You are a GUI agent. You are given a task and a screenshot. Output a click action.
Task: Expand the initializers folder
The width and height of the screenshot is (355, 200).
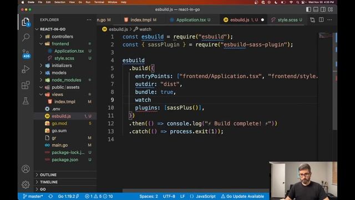(x=62, y=66)
